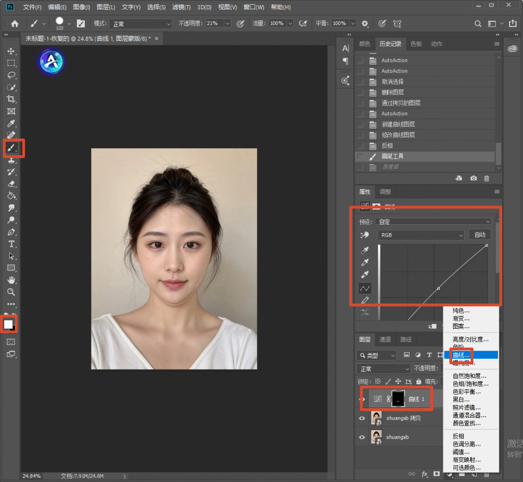The image size is (523, 482).
Task: Switch to the 调整 tab
Action: [x=385, y=192]
